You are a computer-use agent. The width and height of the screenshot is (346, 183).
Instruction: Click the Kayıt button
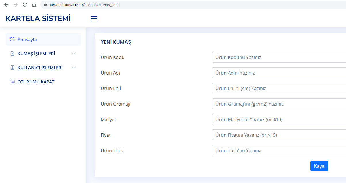coord(319,166)
